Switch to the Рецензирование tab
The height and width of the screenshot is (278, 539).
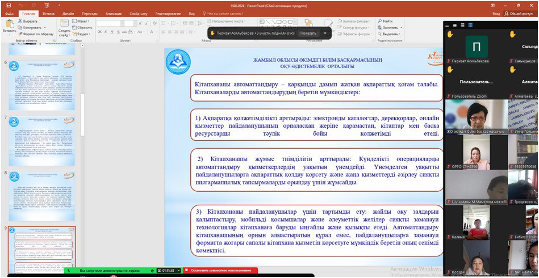168,14
